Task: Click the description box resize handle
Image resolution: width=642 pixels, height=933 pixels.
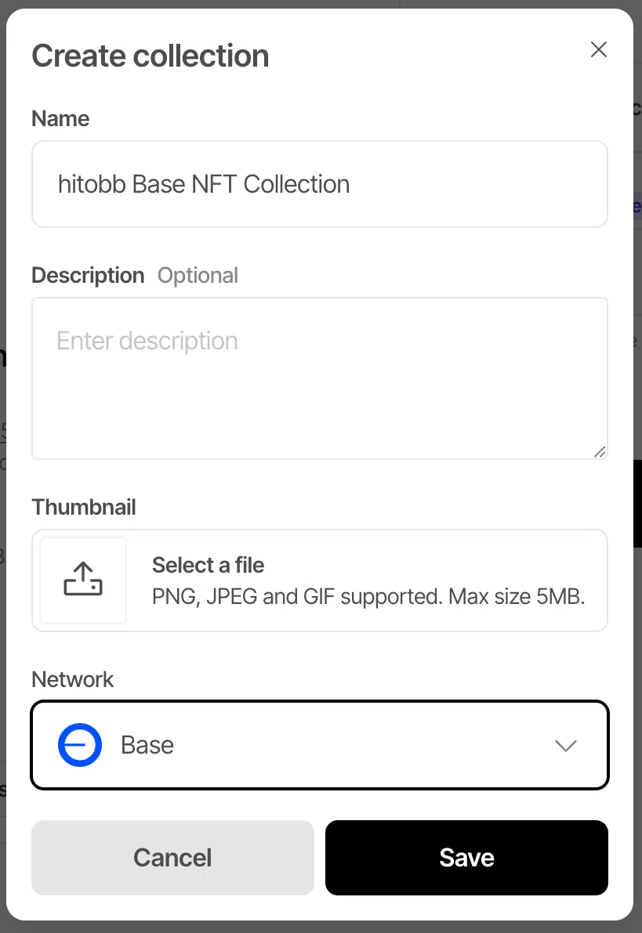Action: pos(600,452)
